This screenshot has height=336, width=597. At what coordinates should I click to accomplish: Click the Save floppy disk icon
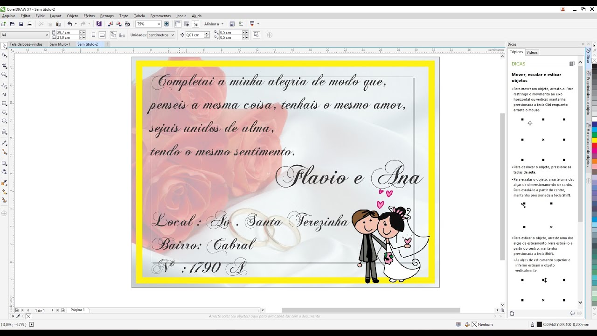click(x=21, y=24)
